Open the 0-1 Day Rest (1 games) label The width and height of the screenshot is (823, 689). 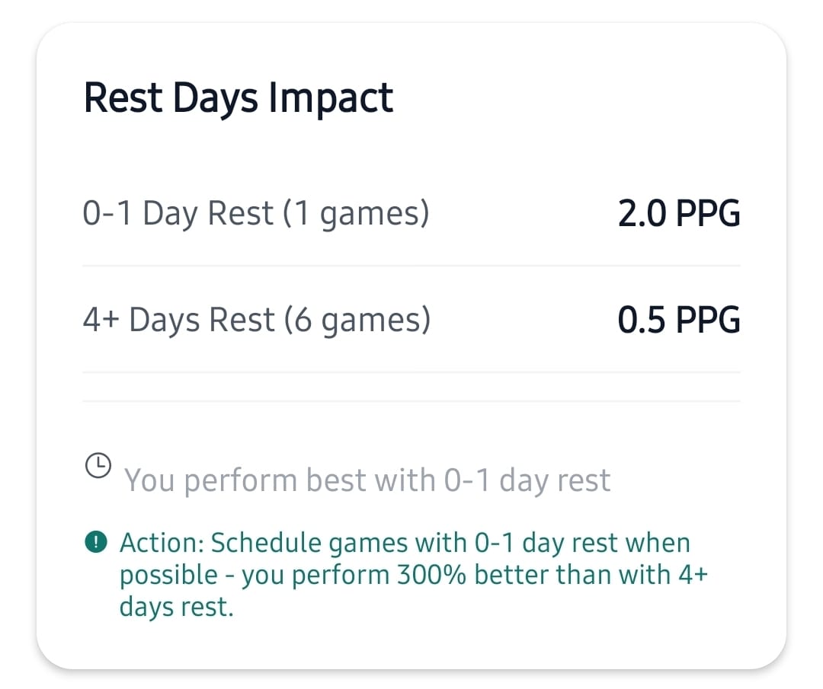pyautogui.click(x=257, y=214)
